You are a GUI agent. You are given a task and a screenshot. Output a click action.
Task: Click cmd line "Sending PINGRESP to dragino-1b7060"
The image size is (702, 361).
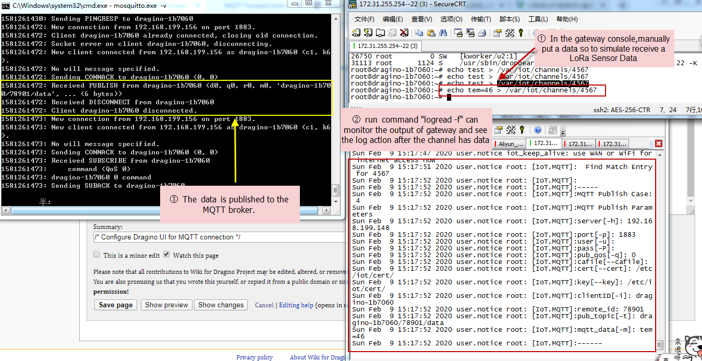point(122,19)
